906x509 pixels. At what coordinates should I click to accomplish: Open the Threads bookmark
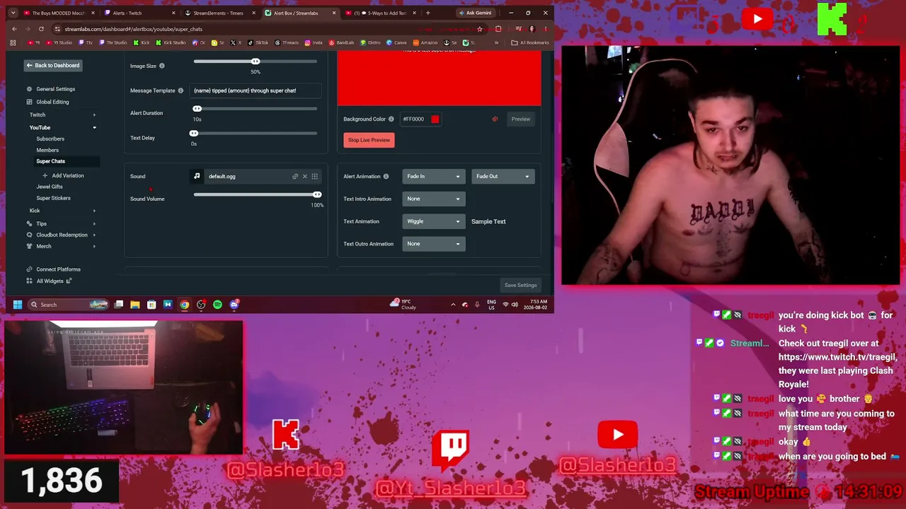[287, 42]
